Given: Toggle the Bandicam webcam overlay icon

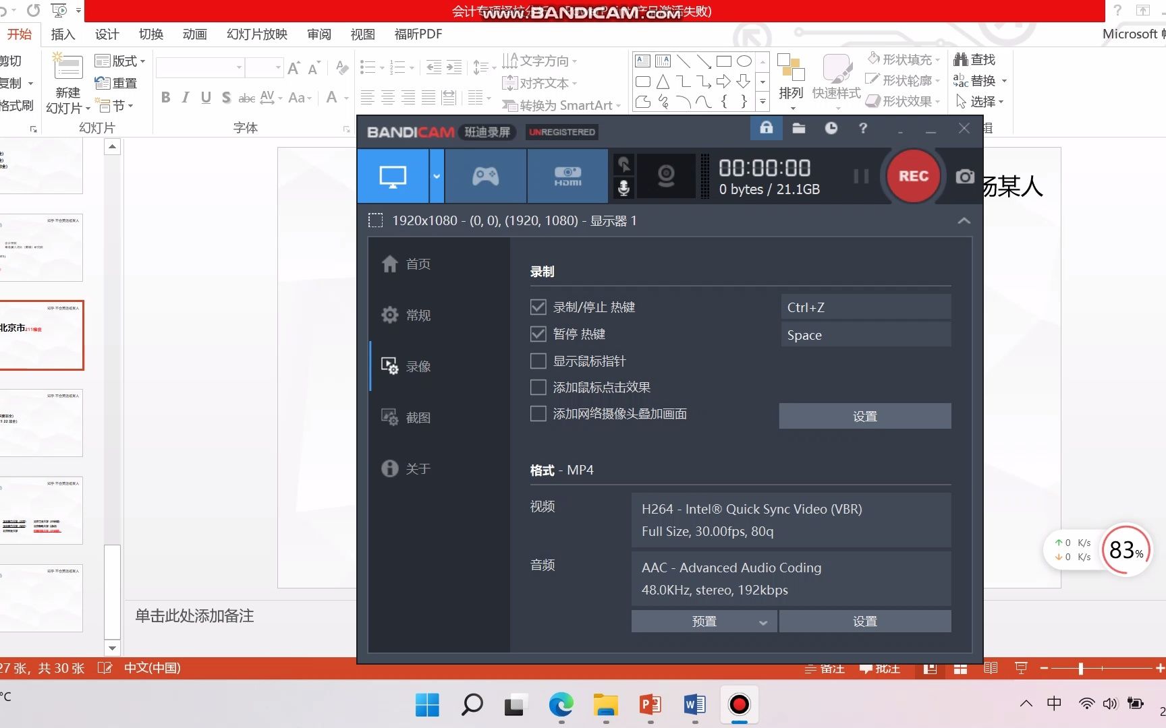Looking at the screenshot, I should 666,176.
